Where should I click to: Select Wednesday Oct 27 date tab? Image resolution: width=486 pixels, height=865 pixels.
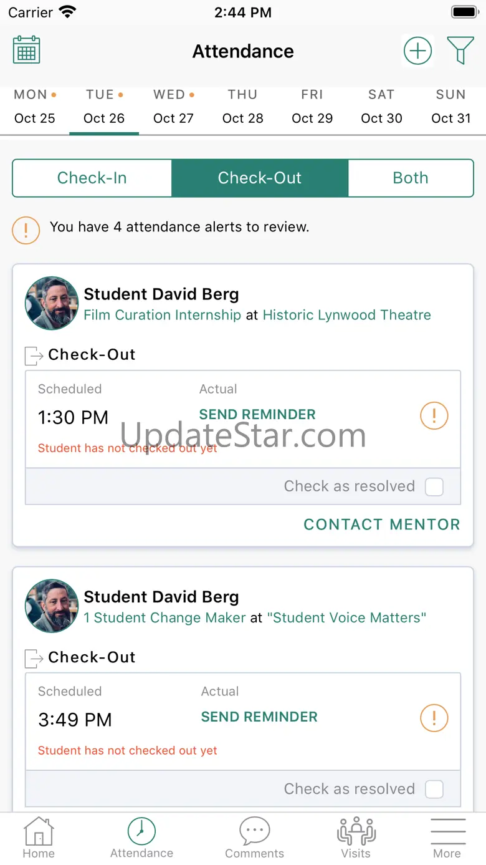[173, 107]
